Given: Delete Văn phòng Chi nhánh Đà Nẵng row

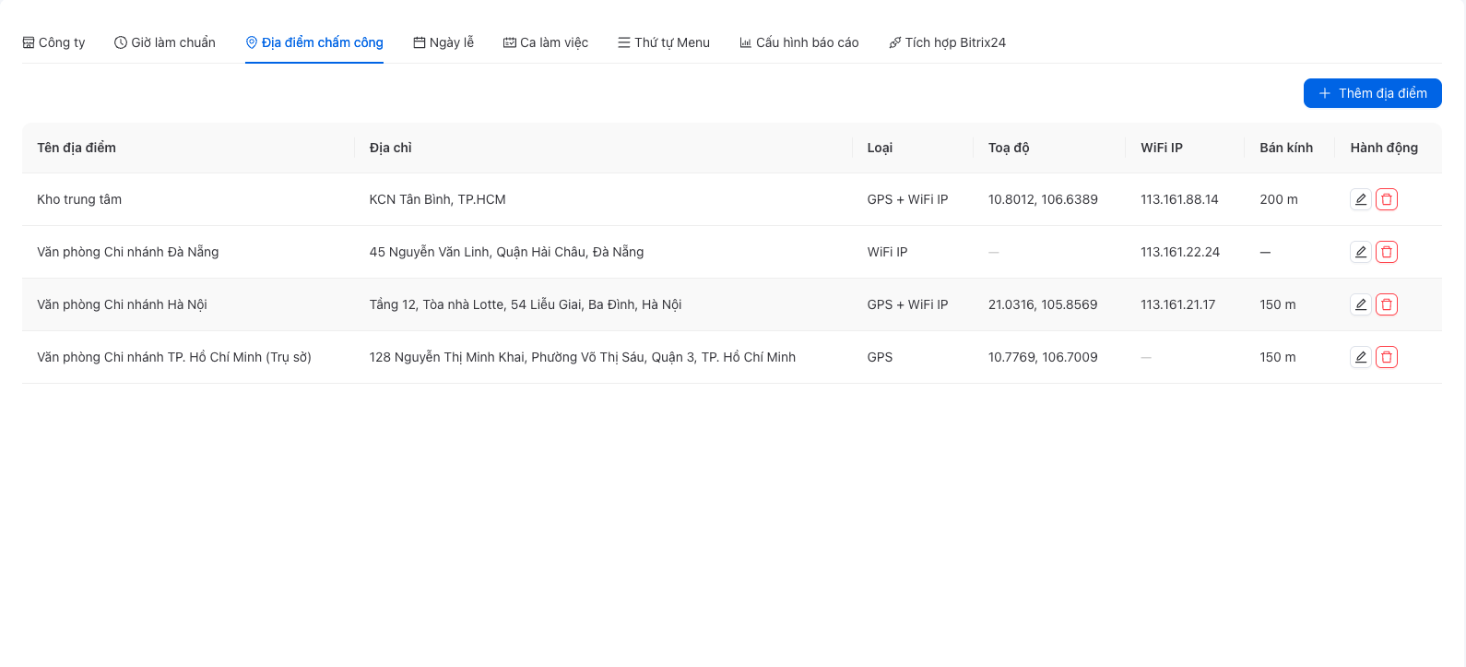Looking at the screenshot, I should pyautogui.click(x=1387, y=252).
